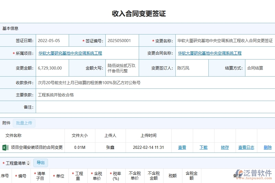Image resolution: width=275 pixels, height=183 pixels.
Task: Click 删除 to delete the attachment
Action: [x=268, y=147]
